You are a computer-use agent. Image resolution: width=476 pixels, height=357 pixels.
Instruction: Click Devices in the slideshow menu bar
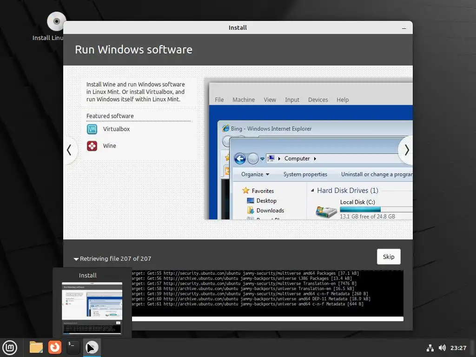pyautogui.click(x=318, y=100)
